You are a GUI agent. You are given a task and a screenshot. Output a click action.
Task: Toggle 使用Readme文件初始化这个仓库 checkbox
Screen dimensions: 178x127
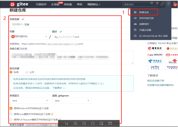(11, 108)
